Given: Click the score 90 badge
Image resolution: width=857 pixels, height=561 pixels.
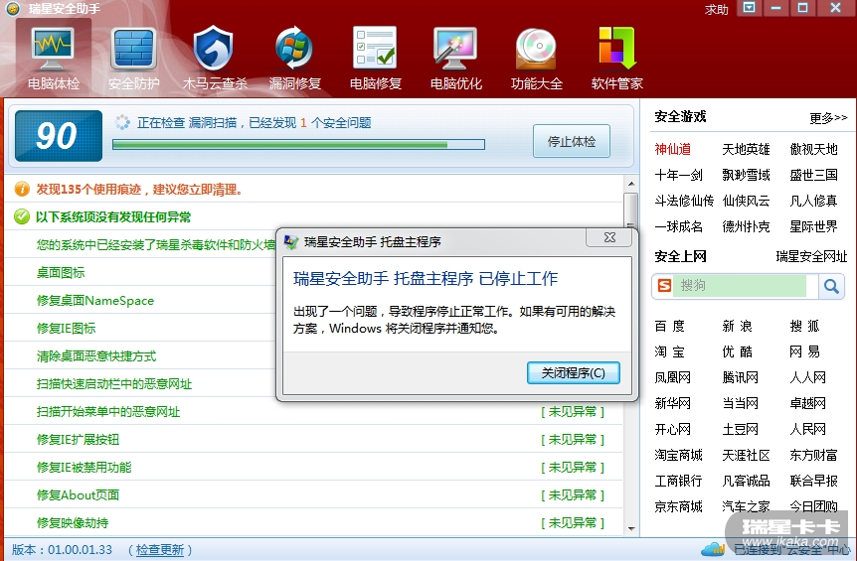Looking at the screenshot, I should 59,136.
